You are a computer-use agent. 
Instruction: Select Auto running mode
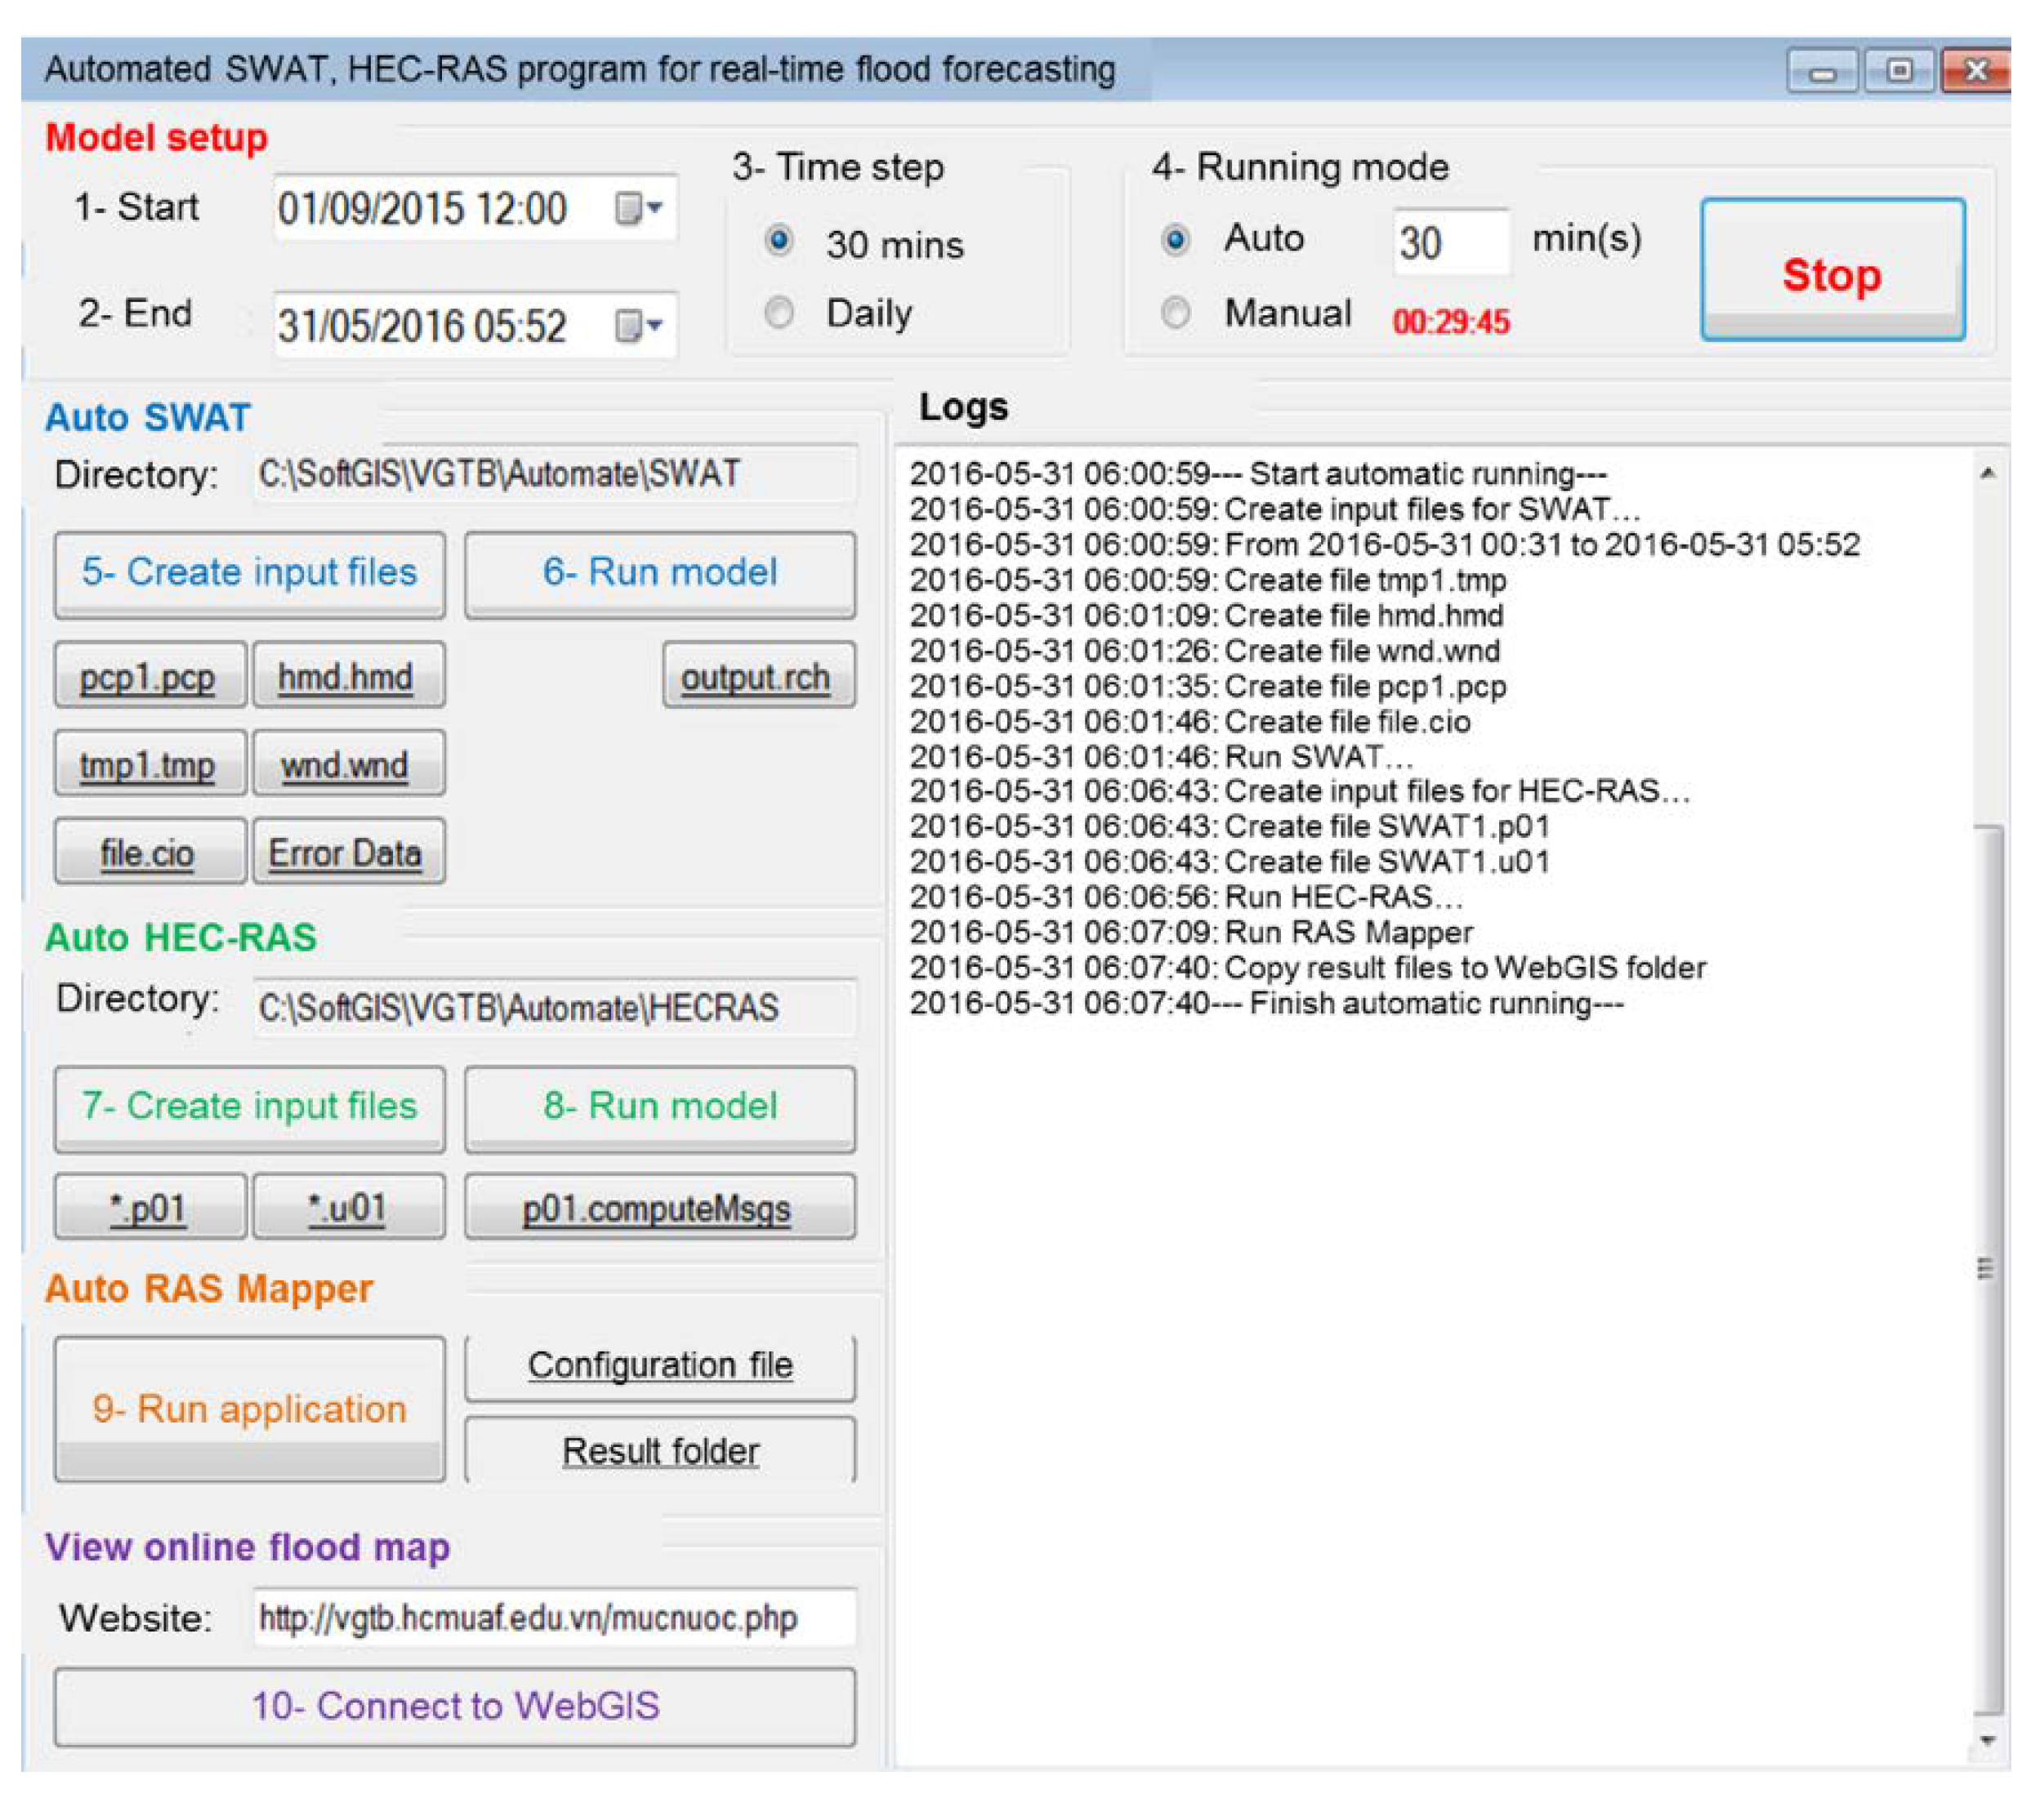[x=1176, y=239]
